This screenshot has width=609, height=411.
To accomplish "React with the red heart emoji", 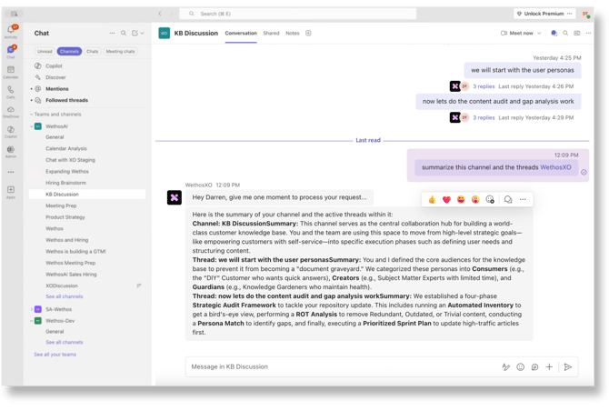I will click(x=446, y=199).
